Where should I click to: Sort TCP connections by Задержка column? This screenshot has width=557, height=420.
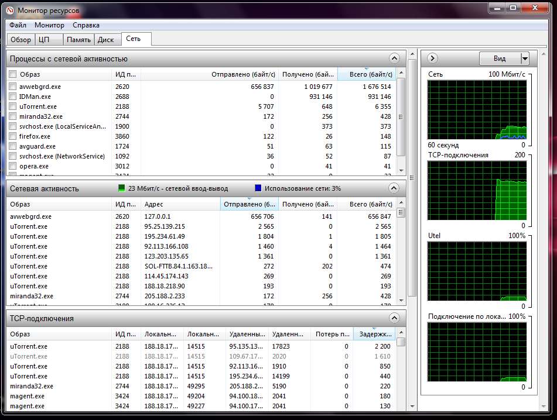(374, 334)
